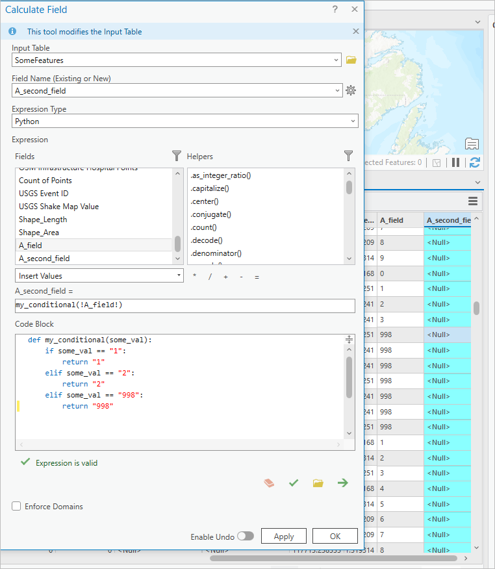Click the browse folder icon beside Input Table
495x569 pixels.
tap(351, 60)
